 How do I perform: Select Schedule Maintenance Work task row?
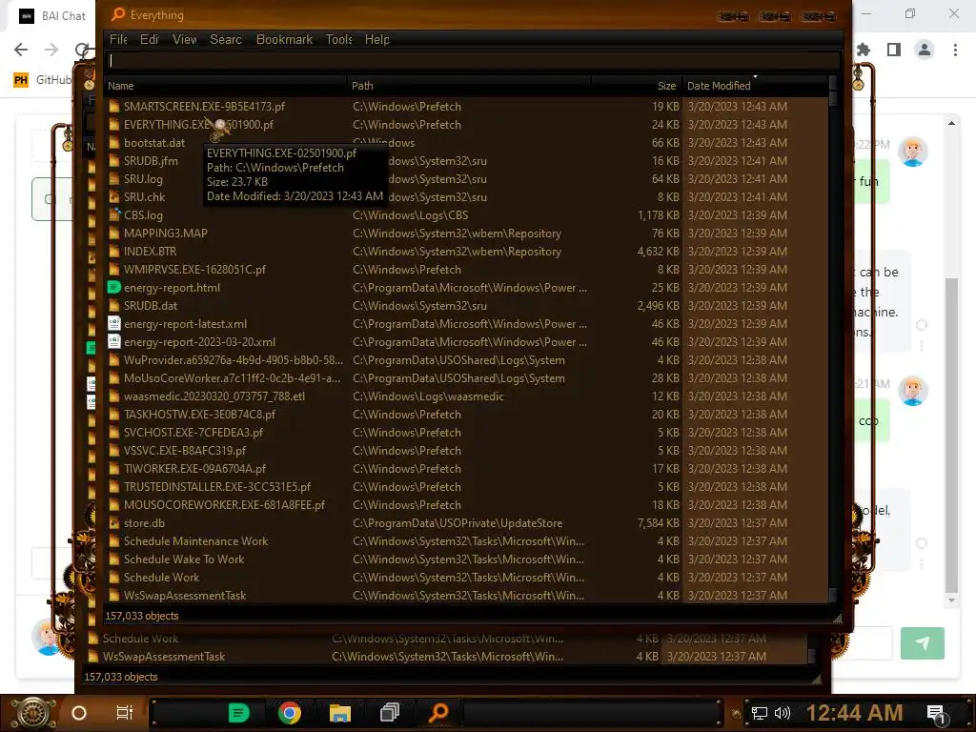[x=467, y=541]
